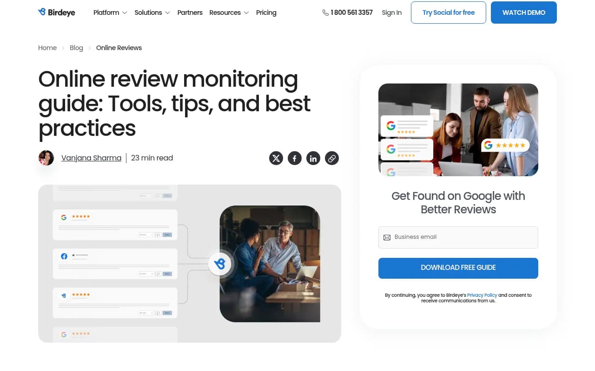Image resolution: width=595 pixels, height=371 pixels.
Task: Click Vanjana Sharma's author avatar
Action: 46,158
